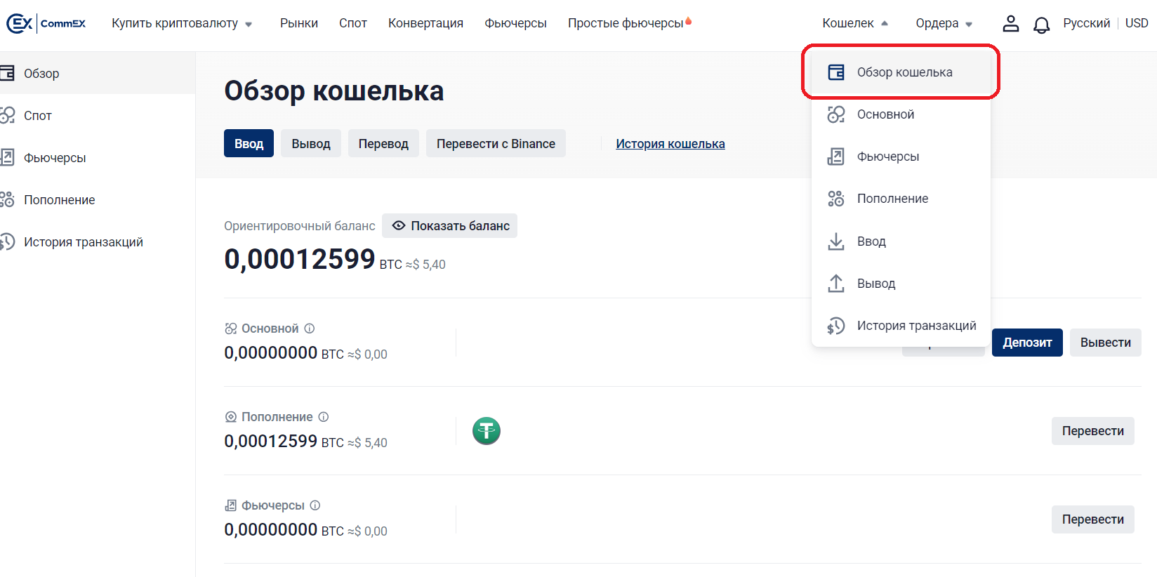Click Вывести button in Основной row
Screen dimensions: 1157x577
tap(1105, 343)
